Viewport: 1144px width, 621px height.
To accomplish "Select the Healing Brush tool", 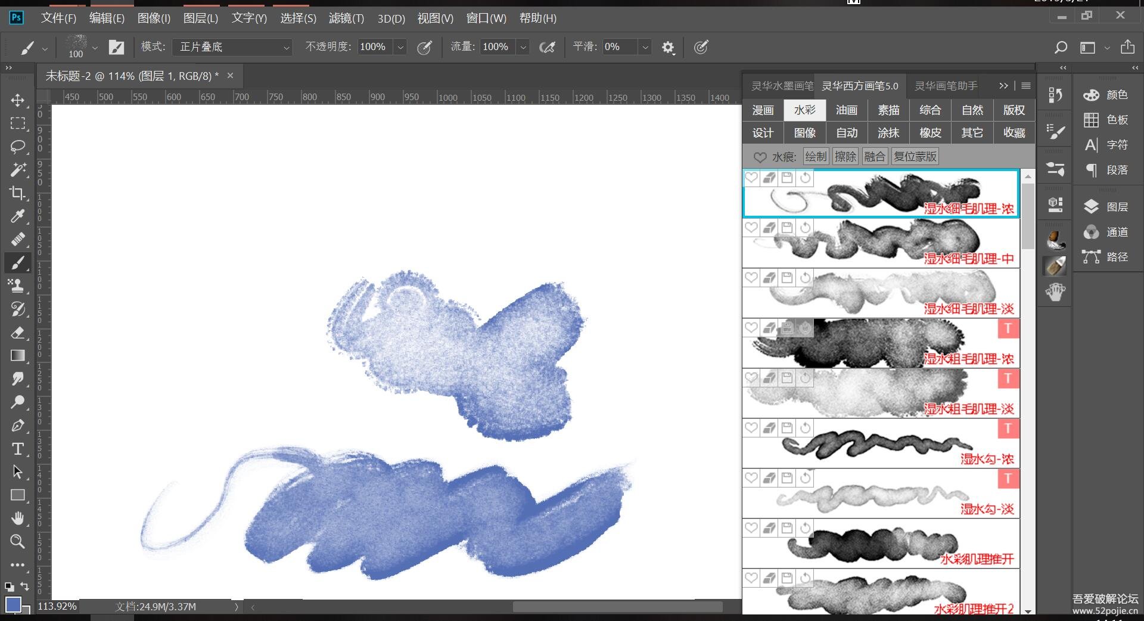I will pos(18,239).
